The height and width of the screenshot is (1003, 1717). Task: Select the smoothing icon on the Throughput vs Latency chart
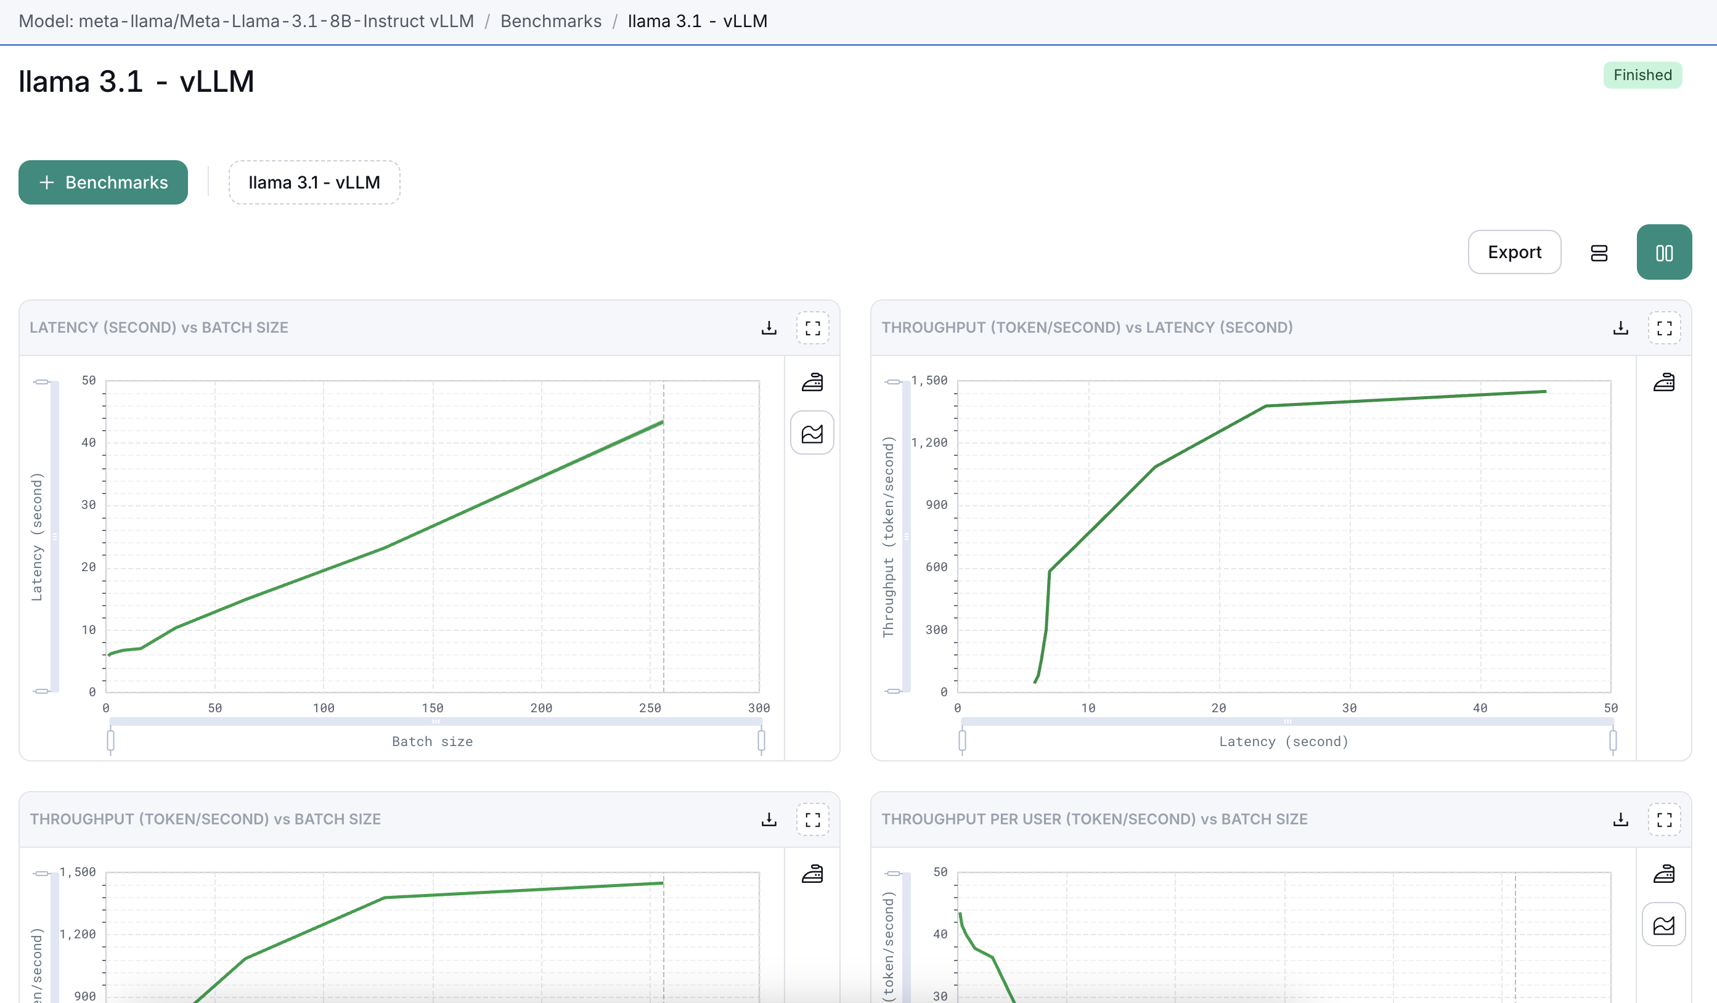tap(1665, 382)
